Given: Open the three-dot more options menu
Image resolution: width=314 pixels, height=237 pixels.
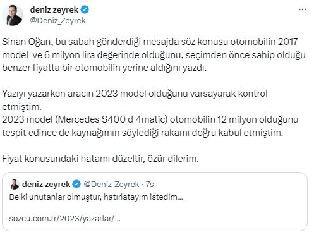Looking at the screenshot, I should pyautogui.click(x=303, y=9).
